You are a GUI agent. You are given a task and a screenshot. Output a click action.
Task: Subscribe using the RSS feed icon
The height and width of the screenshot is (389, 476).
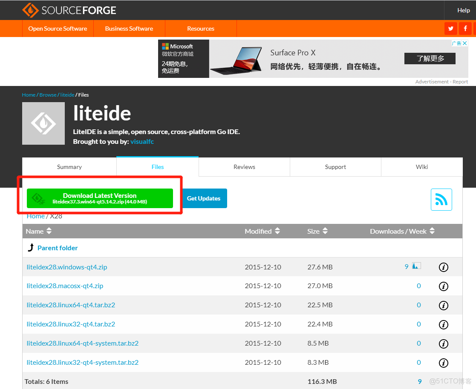click(x=441, y=199)
